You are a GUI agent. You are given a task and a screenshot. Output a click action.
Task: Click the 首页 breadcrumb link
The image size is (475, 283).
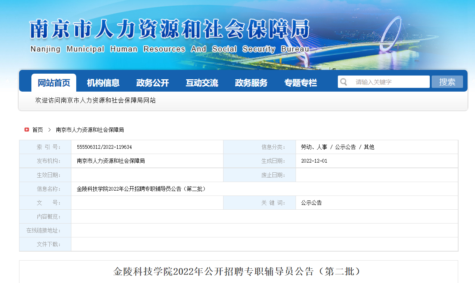tap(37, 130)
